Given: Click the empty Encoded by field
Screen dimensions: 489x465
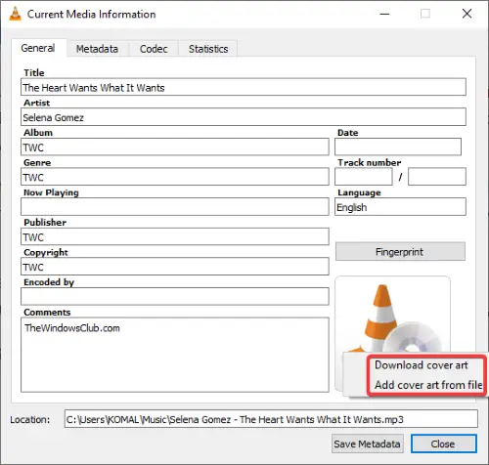Looking at the screenshot, I should 175,296.
